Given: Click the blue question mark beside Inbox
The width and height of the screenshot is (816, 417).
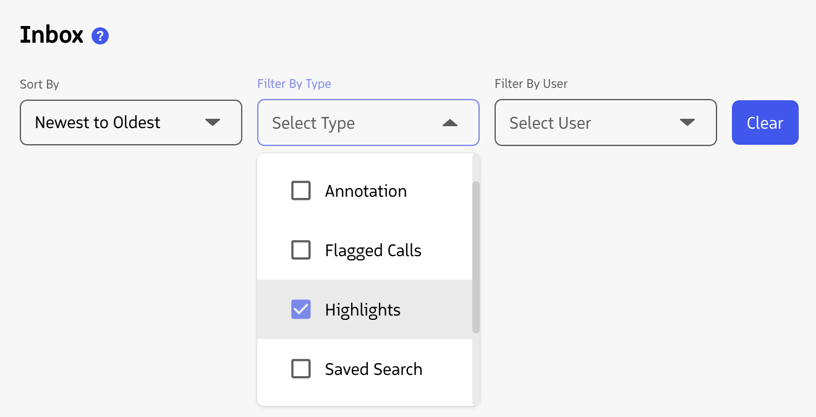Looking at the screenshot, I should click(100, 36).
